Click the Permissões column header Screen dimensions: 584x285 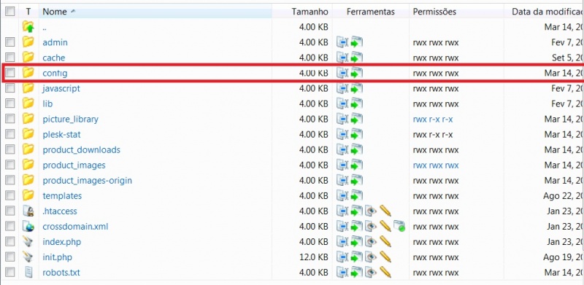click(434, 12)
